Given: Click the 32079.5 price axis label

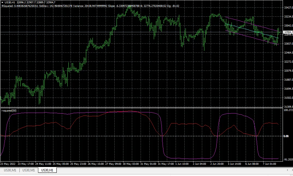Looking at the screenshot, I should (x=288, y=71).
